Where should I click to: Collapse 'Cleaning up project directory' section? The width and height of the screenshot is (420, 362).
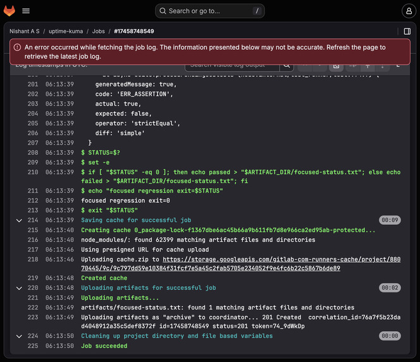(x=19, y=336)
